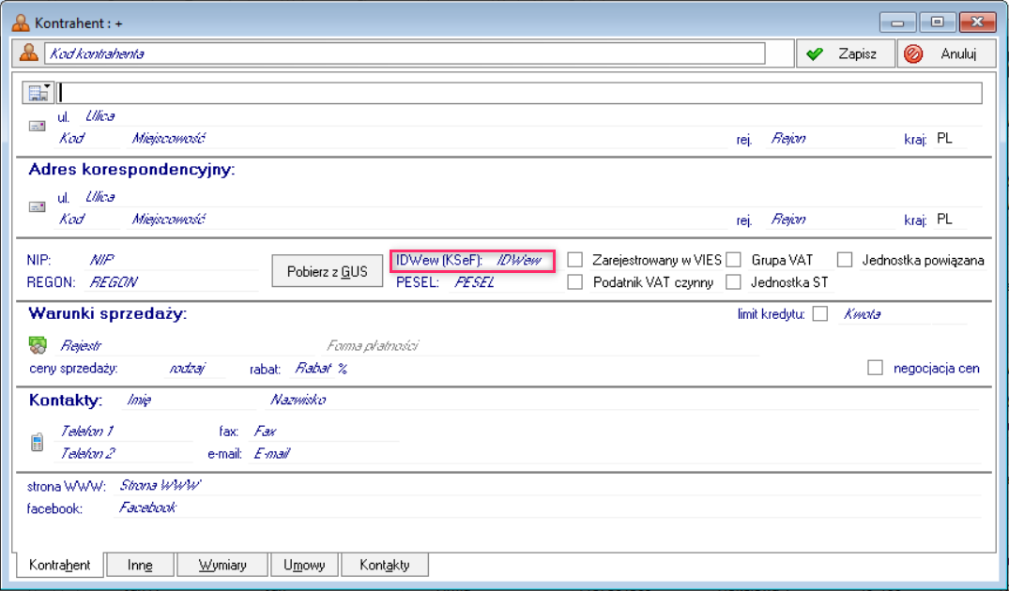Click the Forma płatności field
The image size is (1009, 591).
click(x=540, y=345)
